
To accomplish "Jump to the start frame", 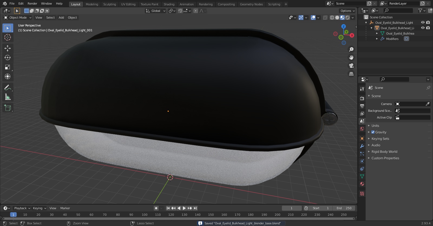I will 168,208.
